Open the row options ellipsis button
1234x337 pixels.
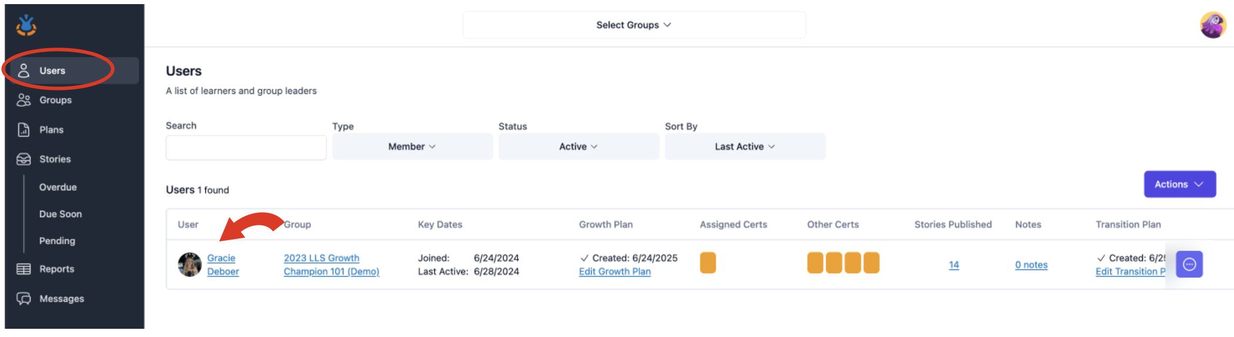(x=1189, y=264)
